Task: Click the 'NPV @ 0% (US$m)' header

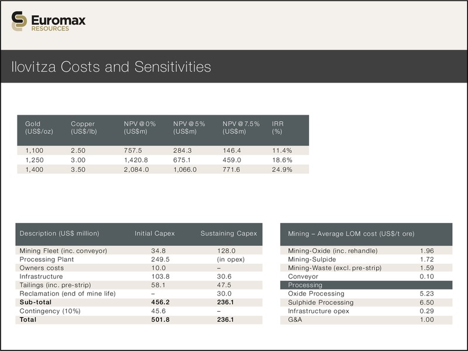Action: pyautogui.click(x=140, y=128)
